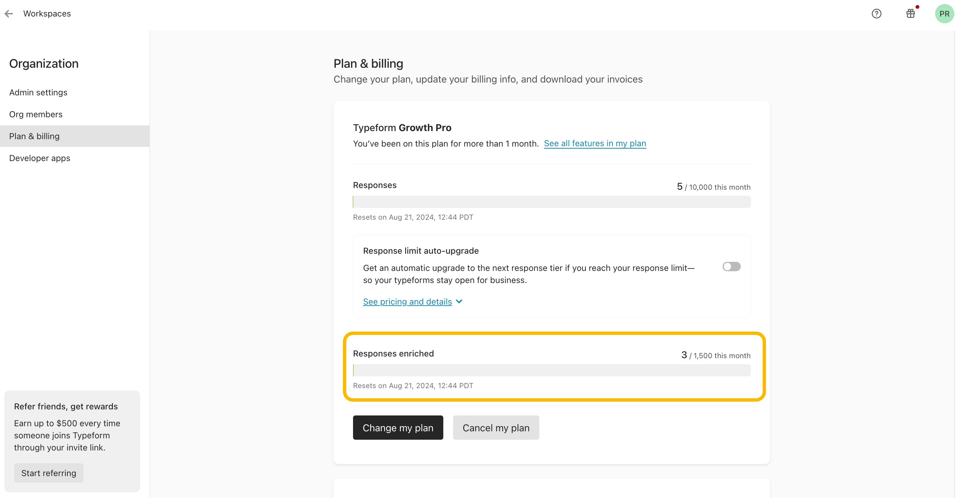The image size is (956, 498).
Task: Open the PR account avatar
Action: point(944,14)
